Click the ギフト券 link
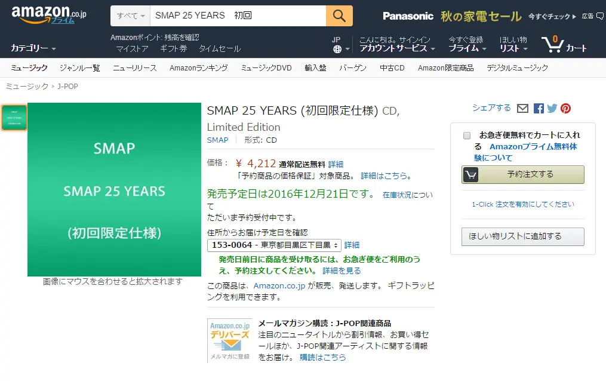 174,49
